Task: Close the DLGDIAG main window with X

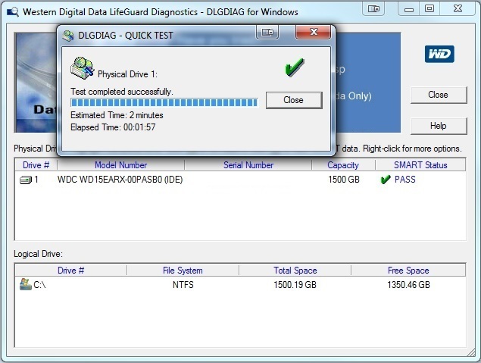Action: 458,8
